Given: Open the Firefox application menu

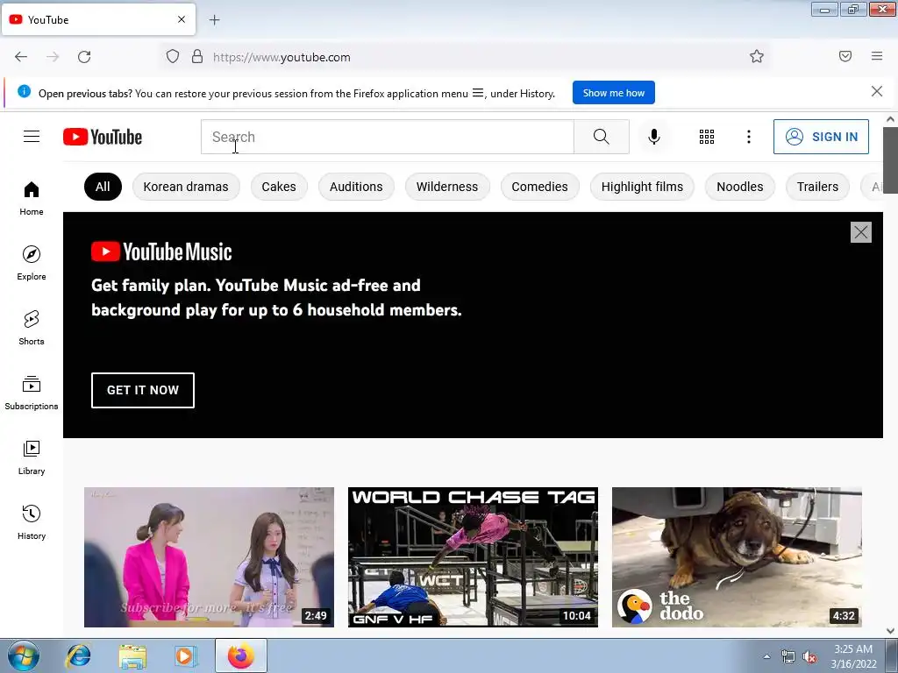Looking at the screenshot, I should click(x=877, y=56).
